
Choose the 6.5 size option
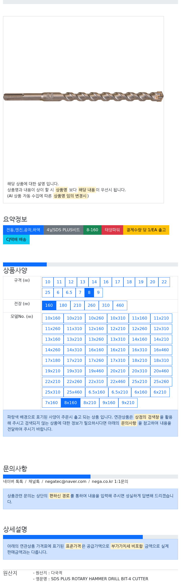pos(69,293)
